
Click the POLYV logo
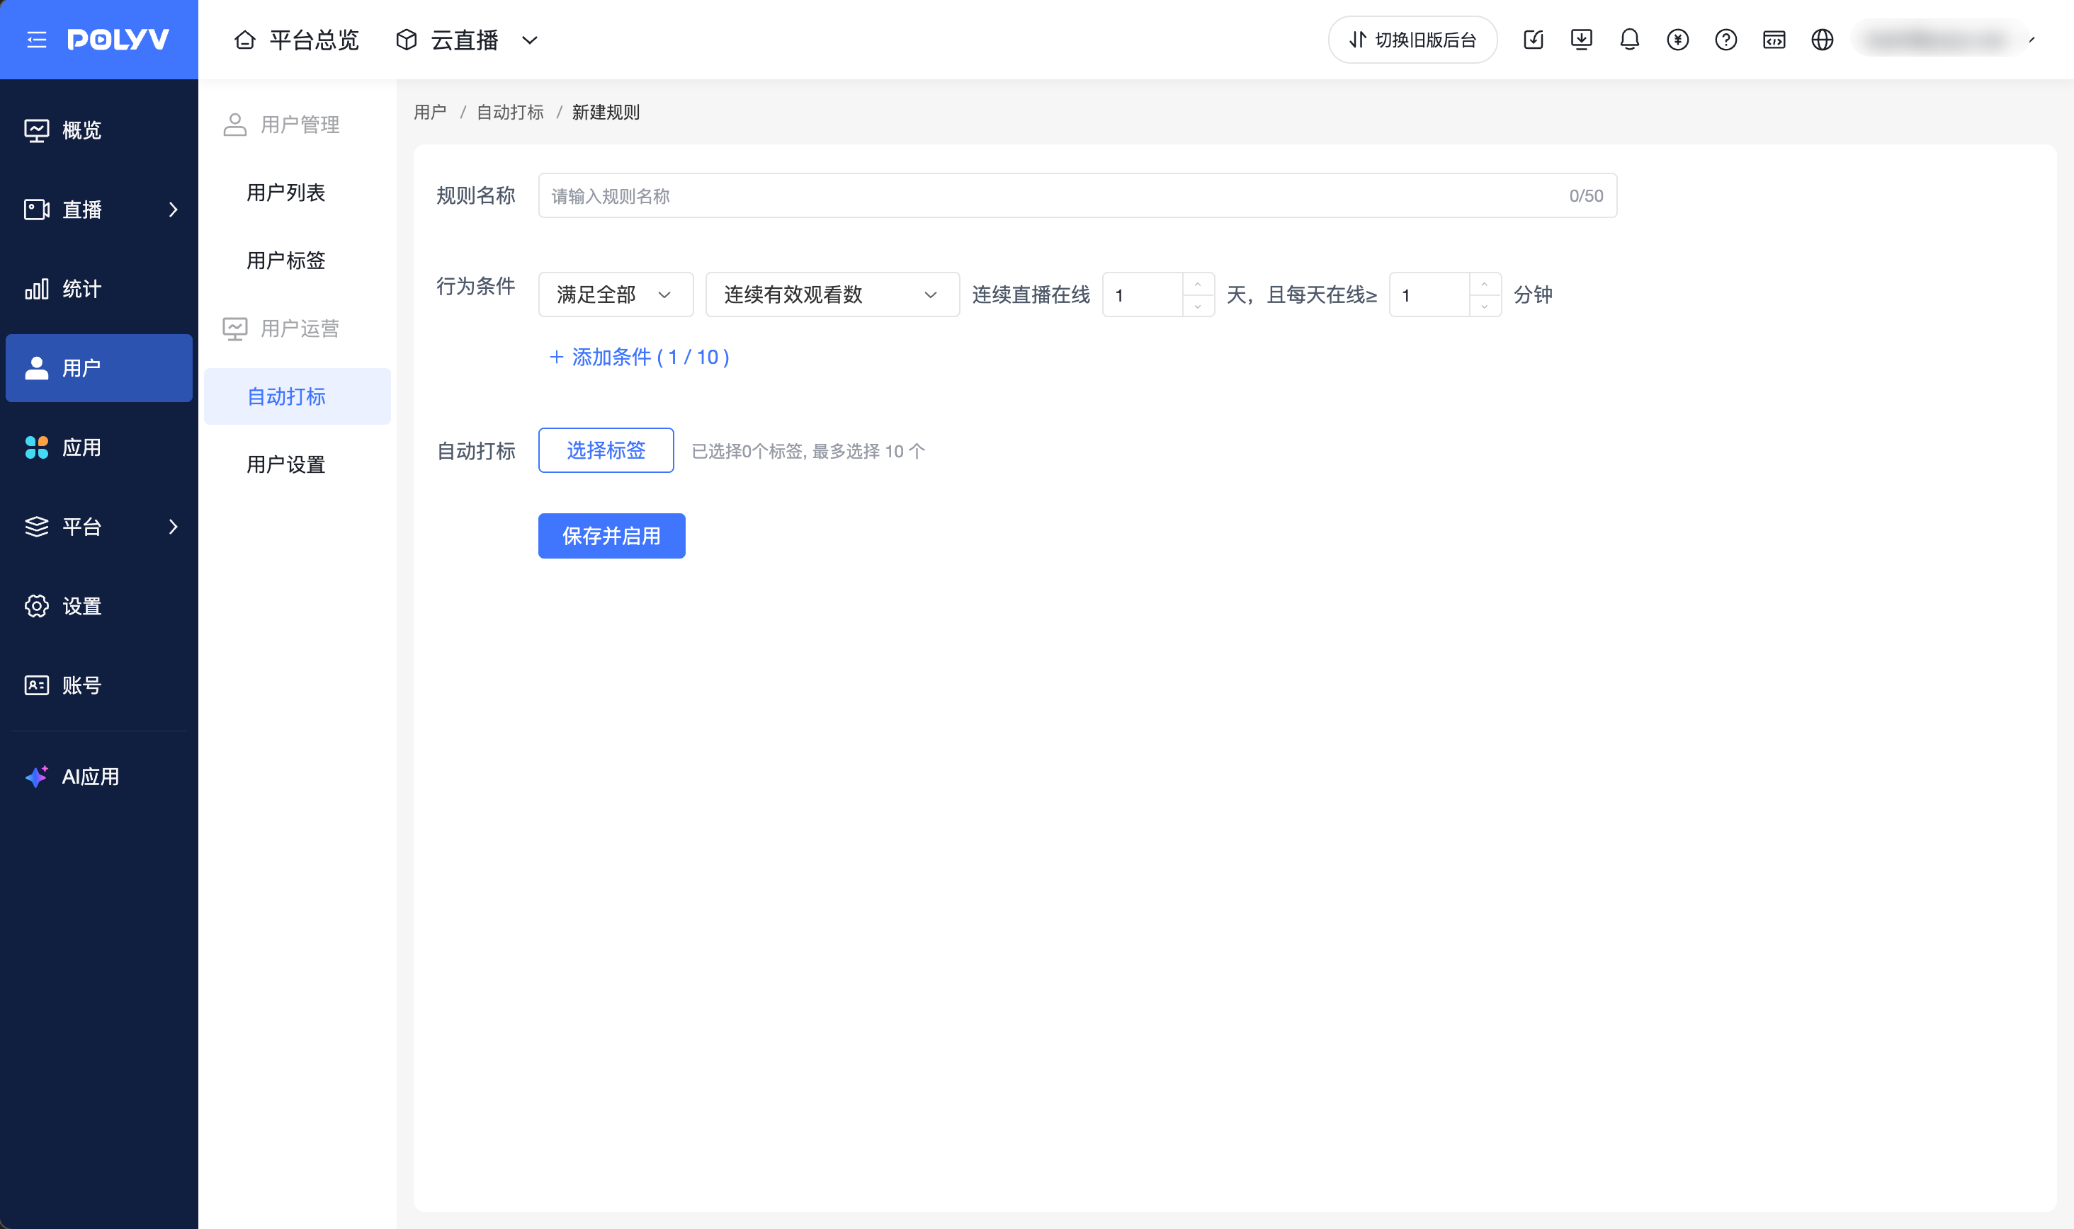pos(118,40)
